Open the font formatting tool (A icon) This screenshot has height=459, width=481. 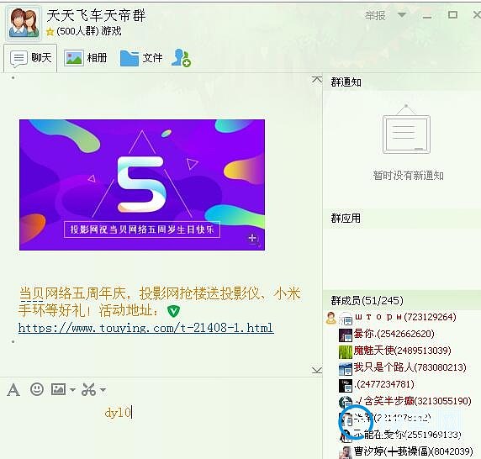point(13,390)
